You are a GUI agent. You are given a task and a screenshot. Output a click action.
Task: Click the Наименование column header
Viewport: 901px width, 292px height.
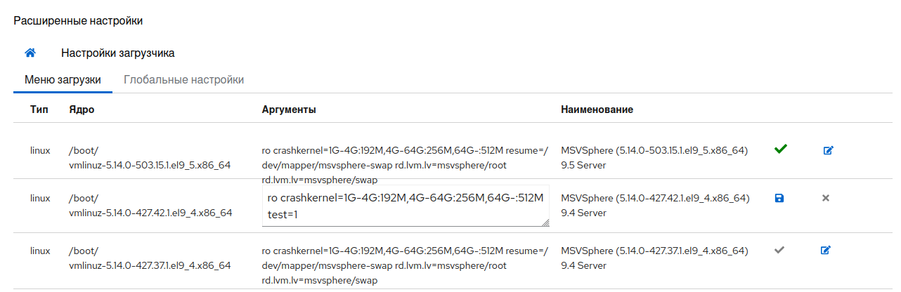coord(597,110)
